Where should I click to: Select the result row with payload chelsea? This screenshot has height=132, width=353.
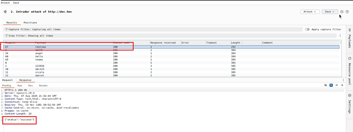(x=172, y=47)
